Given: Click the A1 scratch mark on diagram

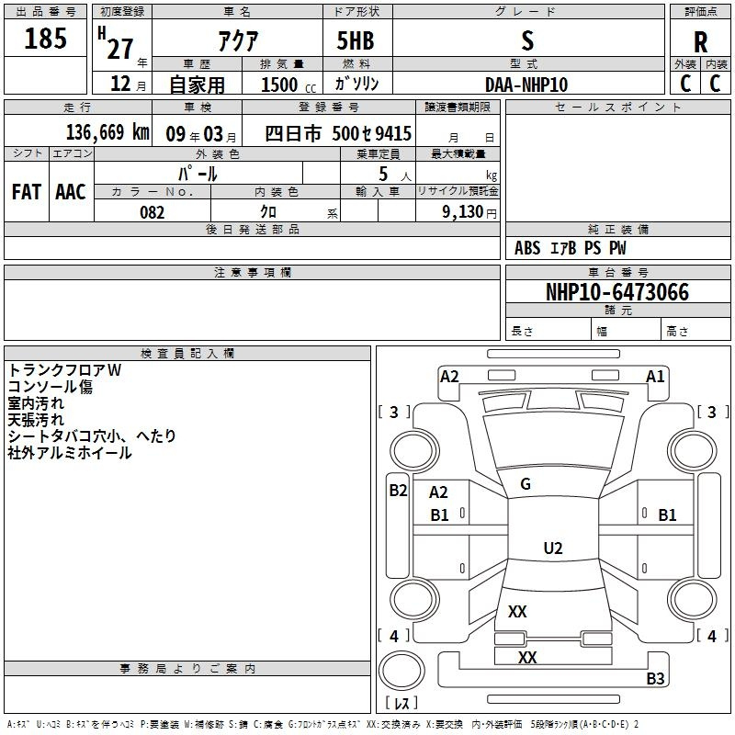Looking at the screenshot, I should pyautogui.click(x=655, y=376).
